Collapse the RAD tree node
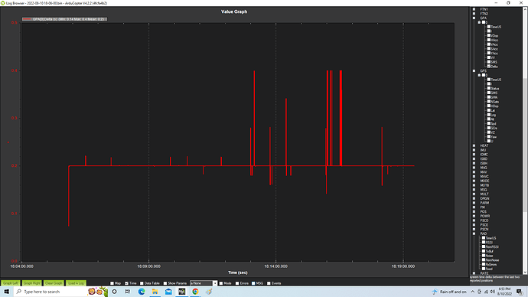 pyautogui.click(x=474, y=233)
